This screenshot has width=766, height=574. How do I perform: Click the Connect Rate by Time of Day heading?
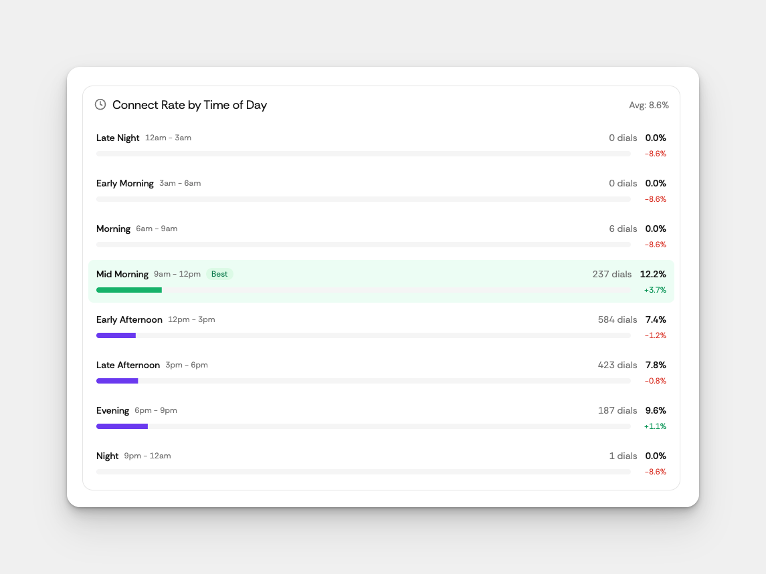189,105
